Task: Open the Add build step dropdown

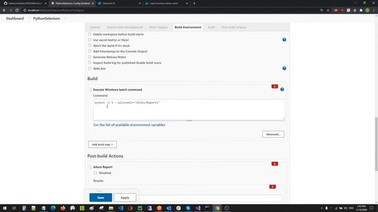Action: coord(102,144)
